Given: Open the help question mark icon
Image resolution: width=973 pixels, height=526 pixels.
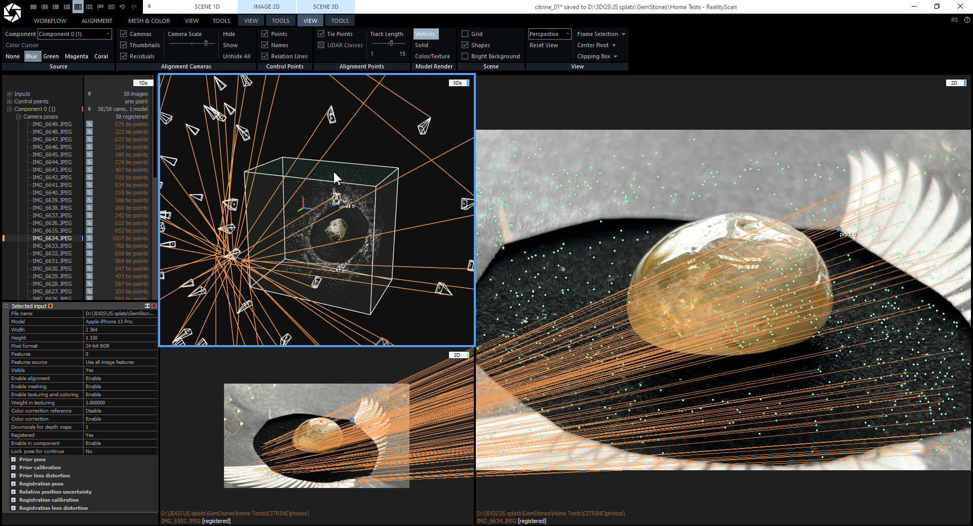Looking at the screenshot, I should coord(966,20).
